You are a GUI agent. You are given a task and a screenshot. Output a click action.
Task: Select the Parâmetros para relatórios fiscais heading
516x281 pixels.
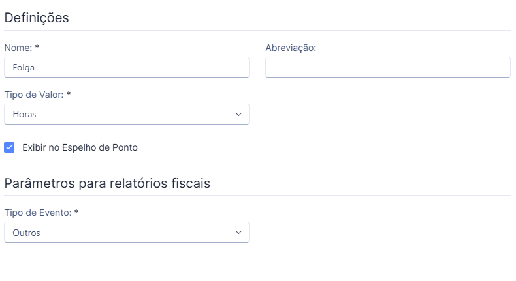click(107, 183)
